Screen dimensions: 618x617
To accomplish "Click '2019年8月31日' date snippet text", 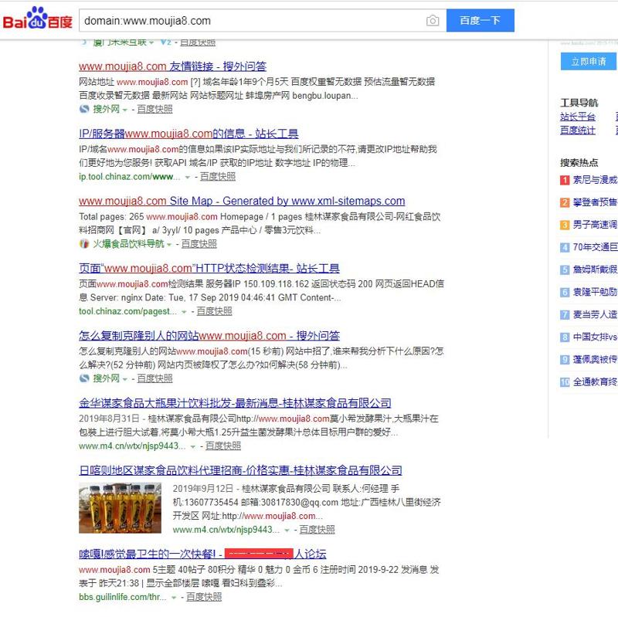I will point(109,419).
